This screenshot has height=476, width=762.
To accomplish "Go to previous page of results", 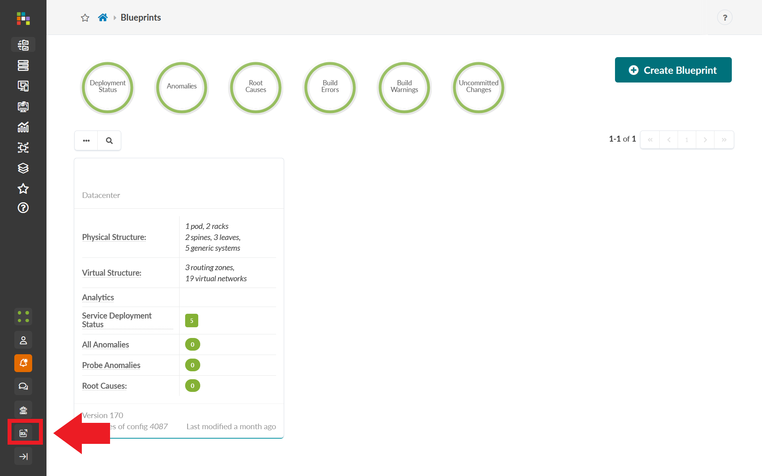I will point(669,140).
